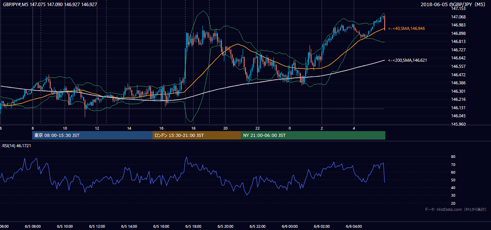Click the 6/6 04:00 date label
Viewport: 491px width, 230px height.
tap(354, 227)
